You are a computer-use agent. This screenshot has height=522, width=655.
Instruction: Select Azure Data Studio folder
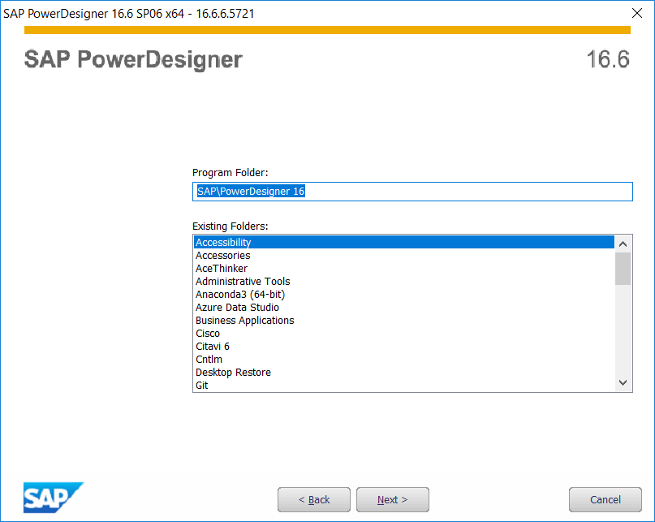[x=404, y=307]
